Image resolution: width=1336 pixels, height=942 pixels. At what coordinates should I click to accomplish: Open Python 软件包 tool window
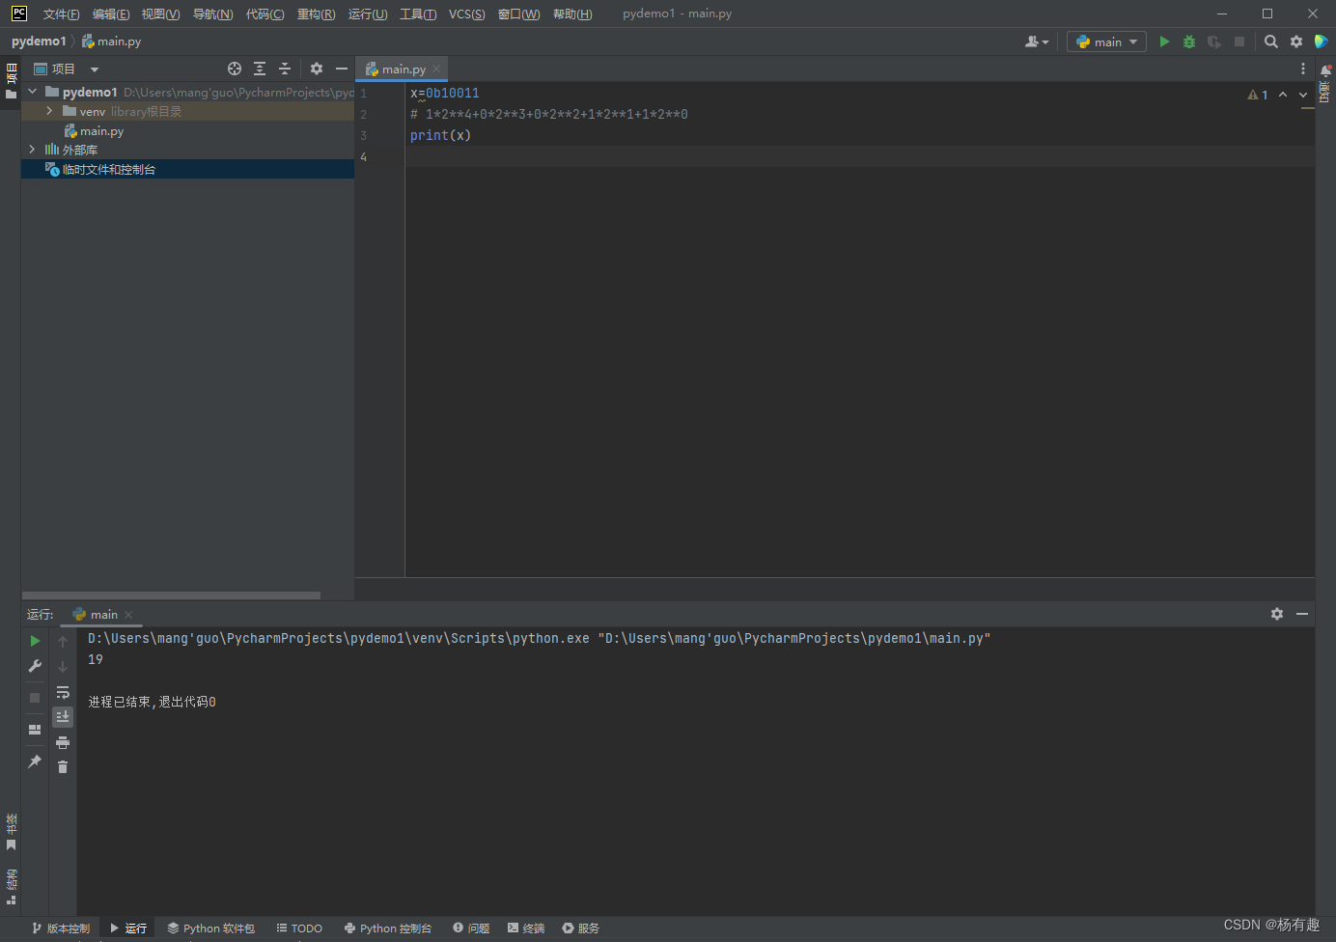[210, 928]
